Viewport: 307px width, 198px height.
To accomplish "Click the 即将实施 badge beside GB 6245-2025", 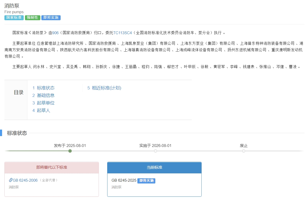I will click(x=146, y=181).
